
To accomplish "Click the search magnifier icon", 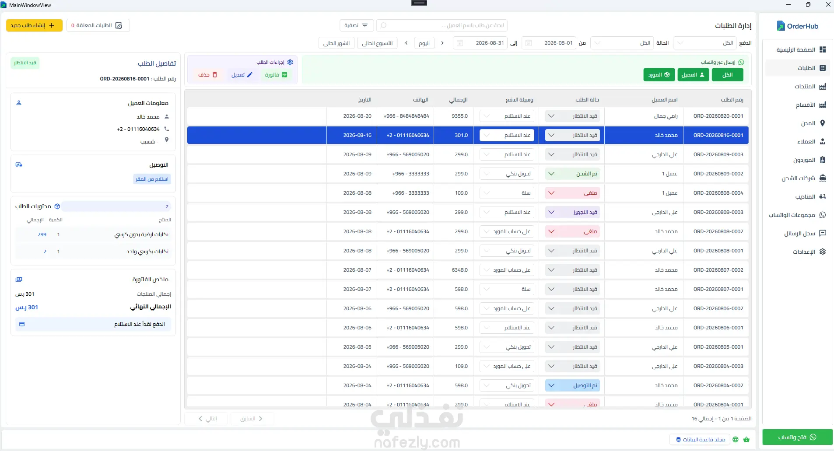I will [383, 25].
